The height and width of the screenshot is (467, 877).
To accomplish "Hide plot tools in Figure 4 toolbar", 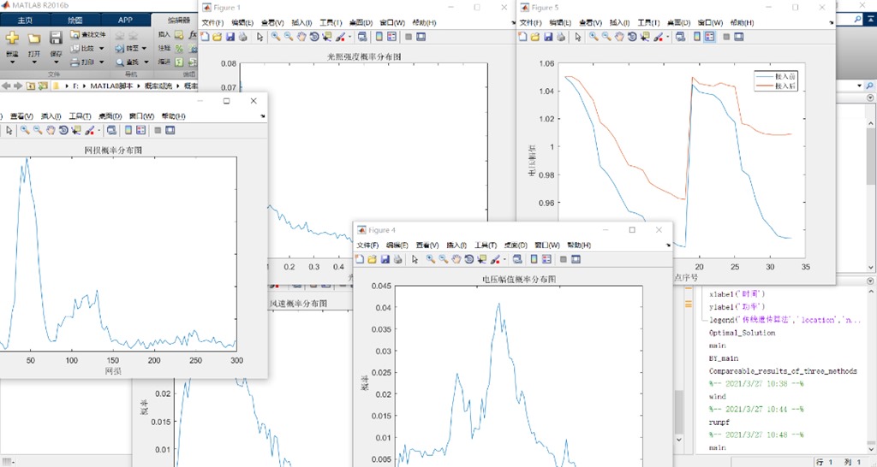I will coord(564,259).
